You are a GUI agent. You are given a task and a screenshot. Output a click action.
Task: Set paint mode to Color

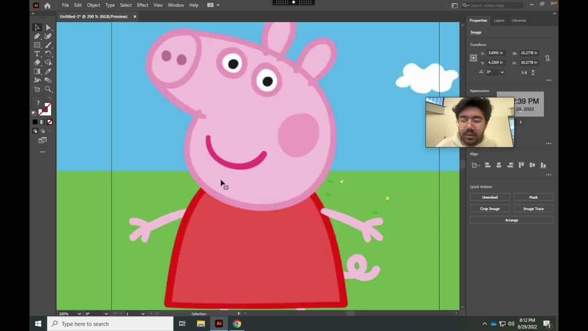(x=35, y=122)
